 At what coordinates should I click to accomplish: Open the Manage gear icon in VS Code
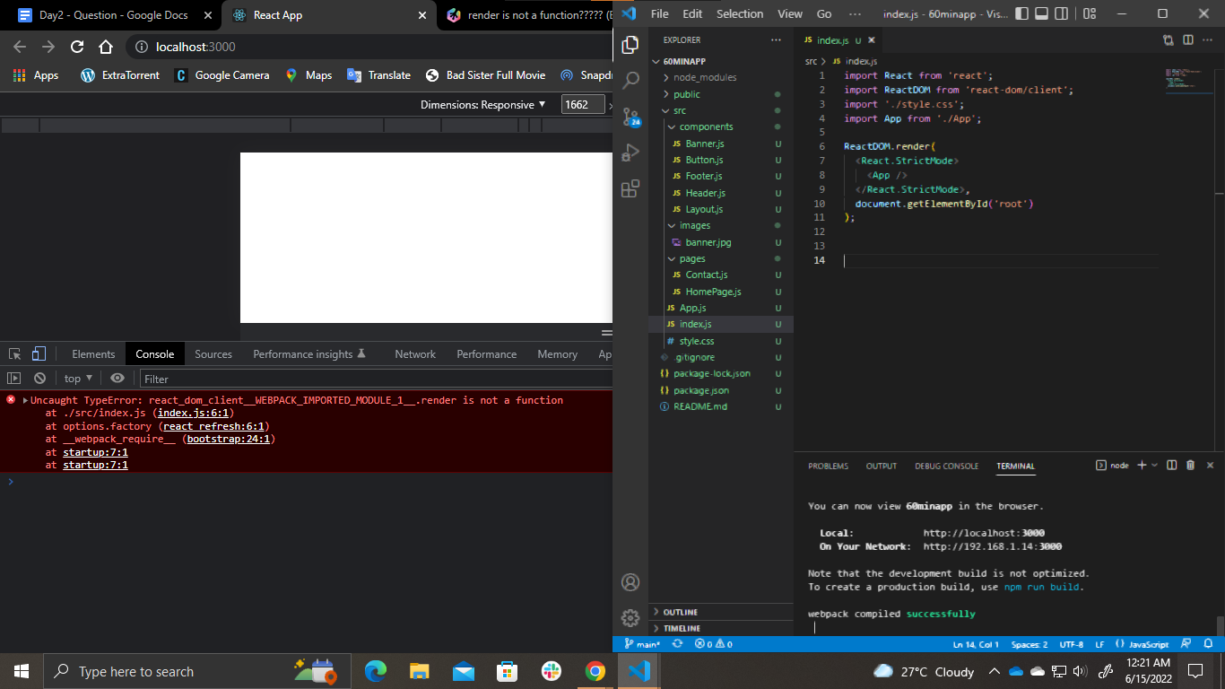pos(630,617)
